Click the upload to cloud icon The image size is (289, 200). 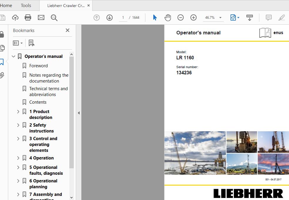coord(15,18)
